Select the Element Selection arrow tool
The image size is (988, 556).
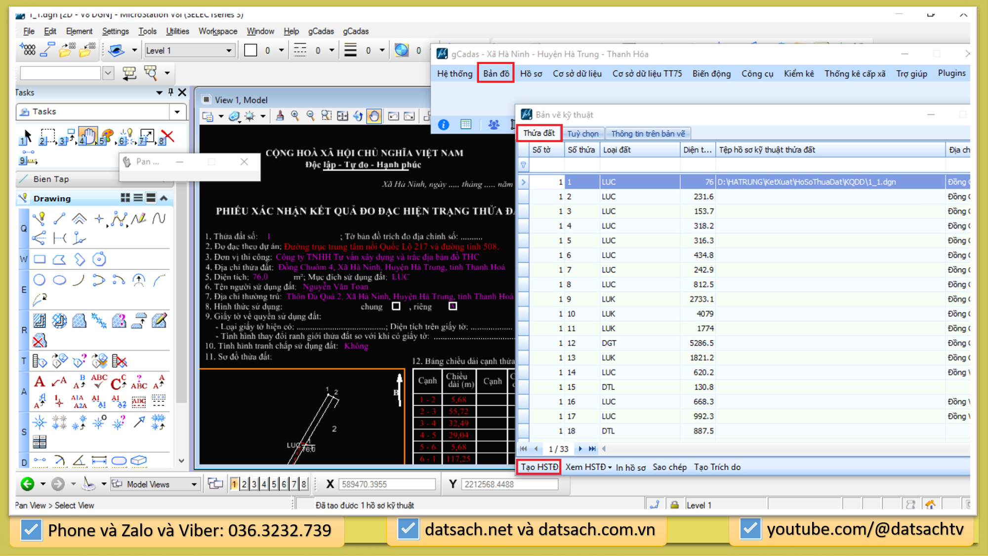[27, 135]
